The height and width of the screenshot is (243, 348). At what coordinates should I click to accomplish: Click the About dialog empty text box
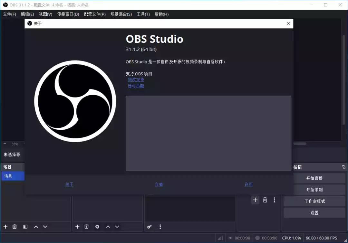pos(208,133)
